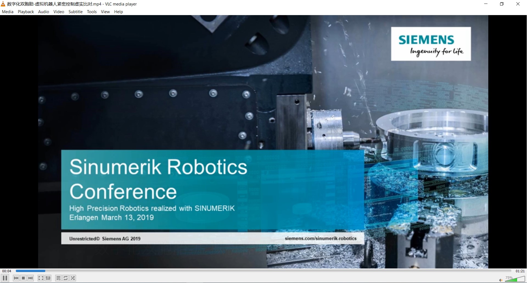The width and height of the screenshot is (527, 283).
Task: Close the VLC media player
Action: (x=518, y=4)
